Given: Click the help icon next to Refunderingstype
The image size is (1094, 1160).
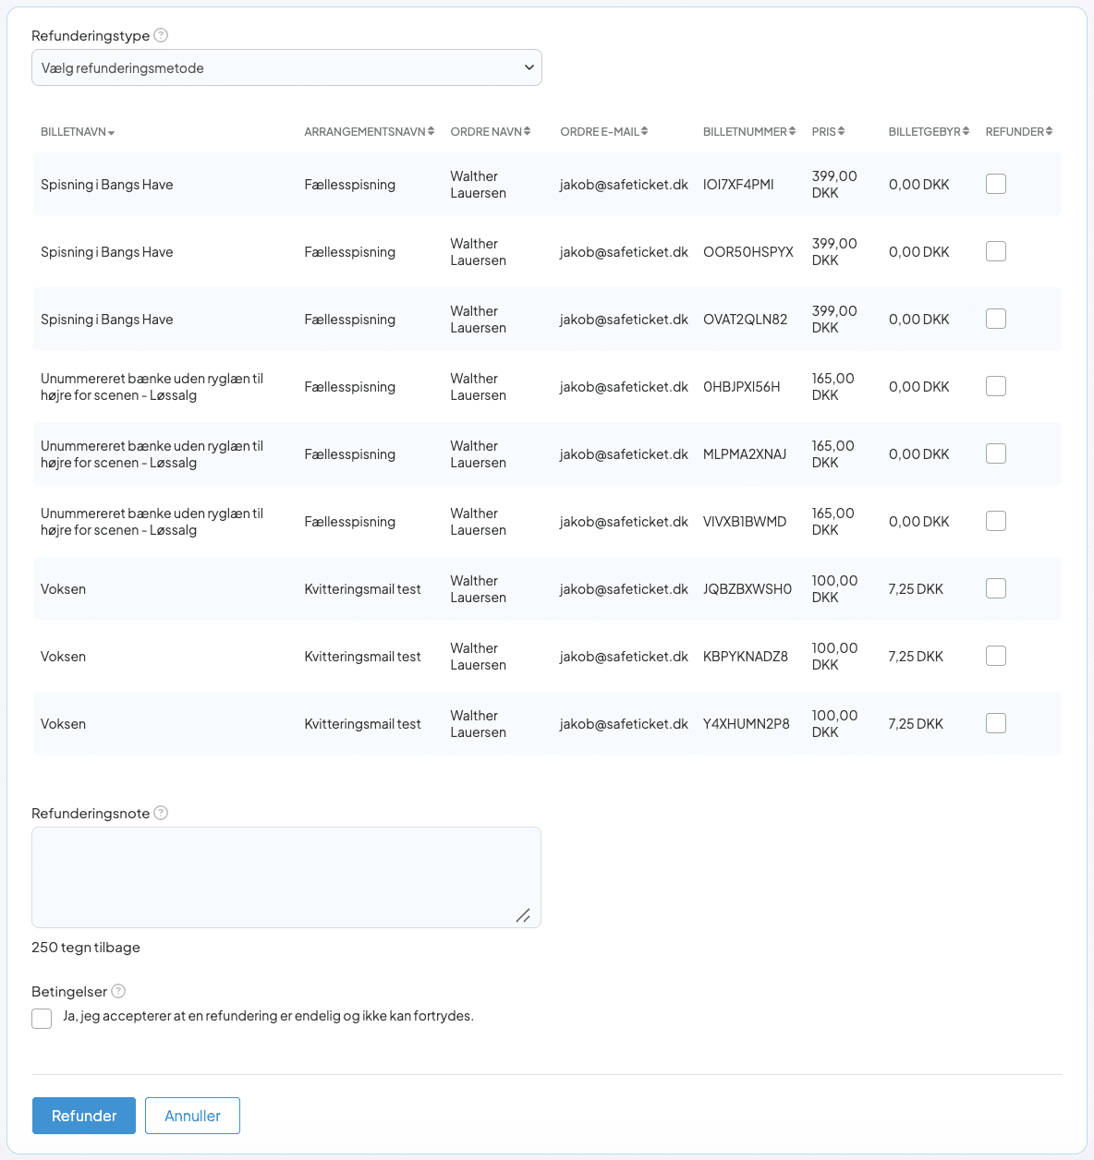Looking at the screenshot, I should (161, 35).
